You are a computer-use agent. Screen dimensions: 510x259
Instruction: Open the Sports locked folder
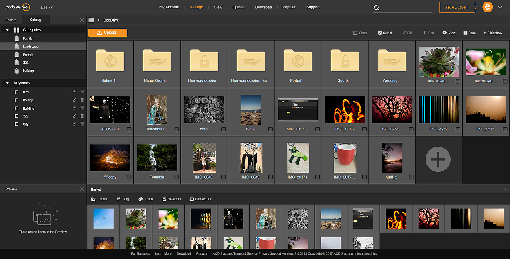click(x=345, y=61)
